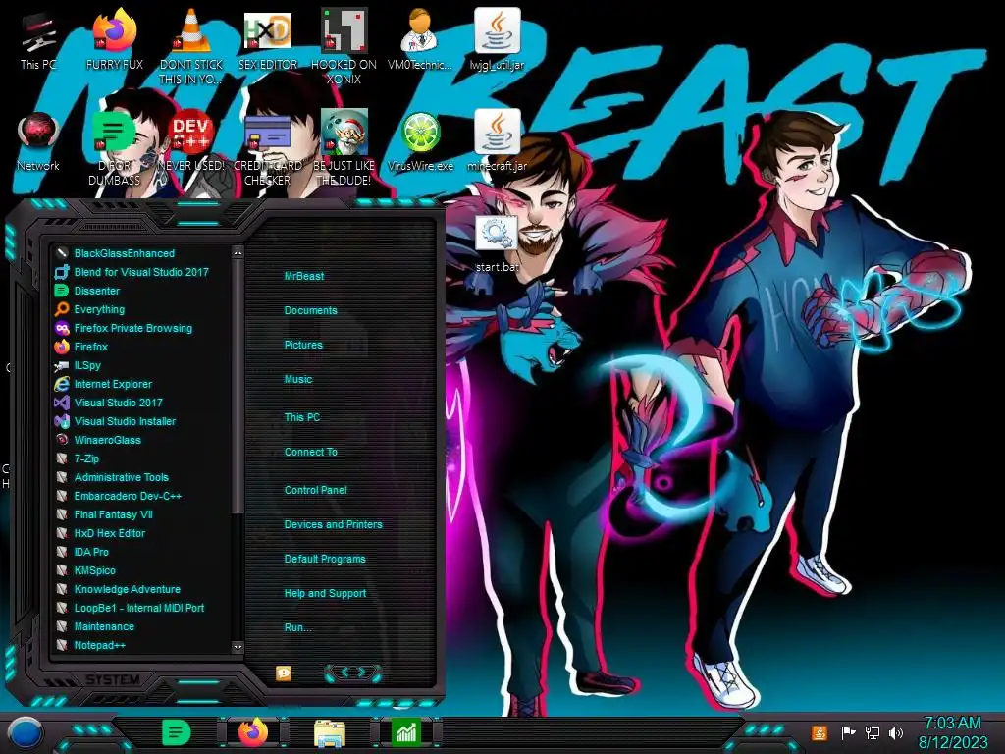This screenshot has height=754, width=1005.
Task: Open File Explorer from the taskbar
Action: point(330,733)
